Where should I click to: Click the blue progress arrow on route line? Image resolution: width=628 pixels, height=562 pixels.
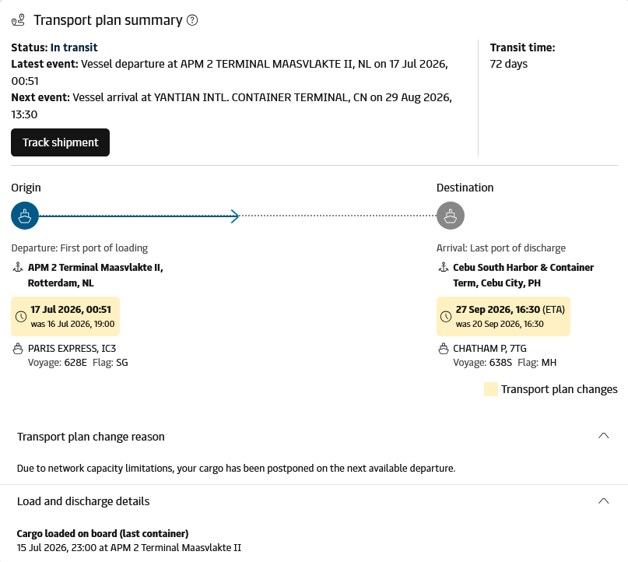235,216
